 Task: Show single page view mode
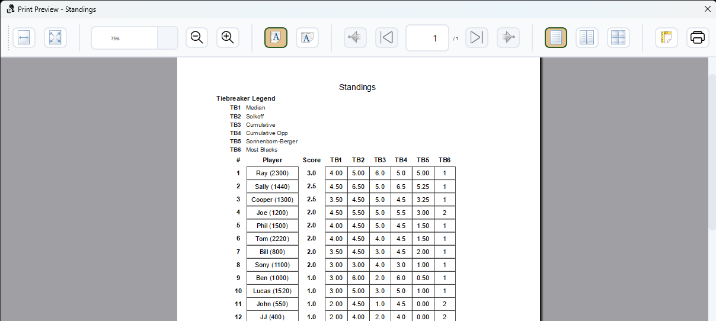coord(556,38)
